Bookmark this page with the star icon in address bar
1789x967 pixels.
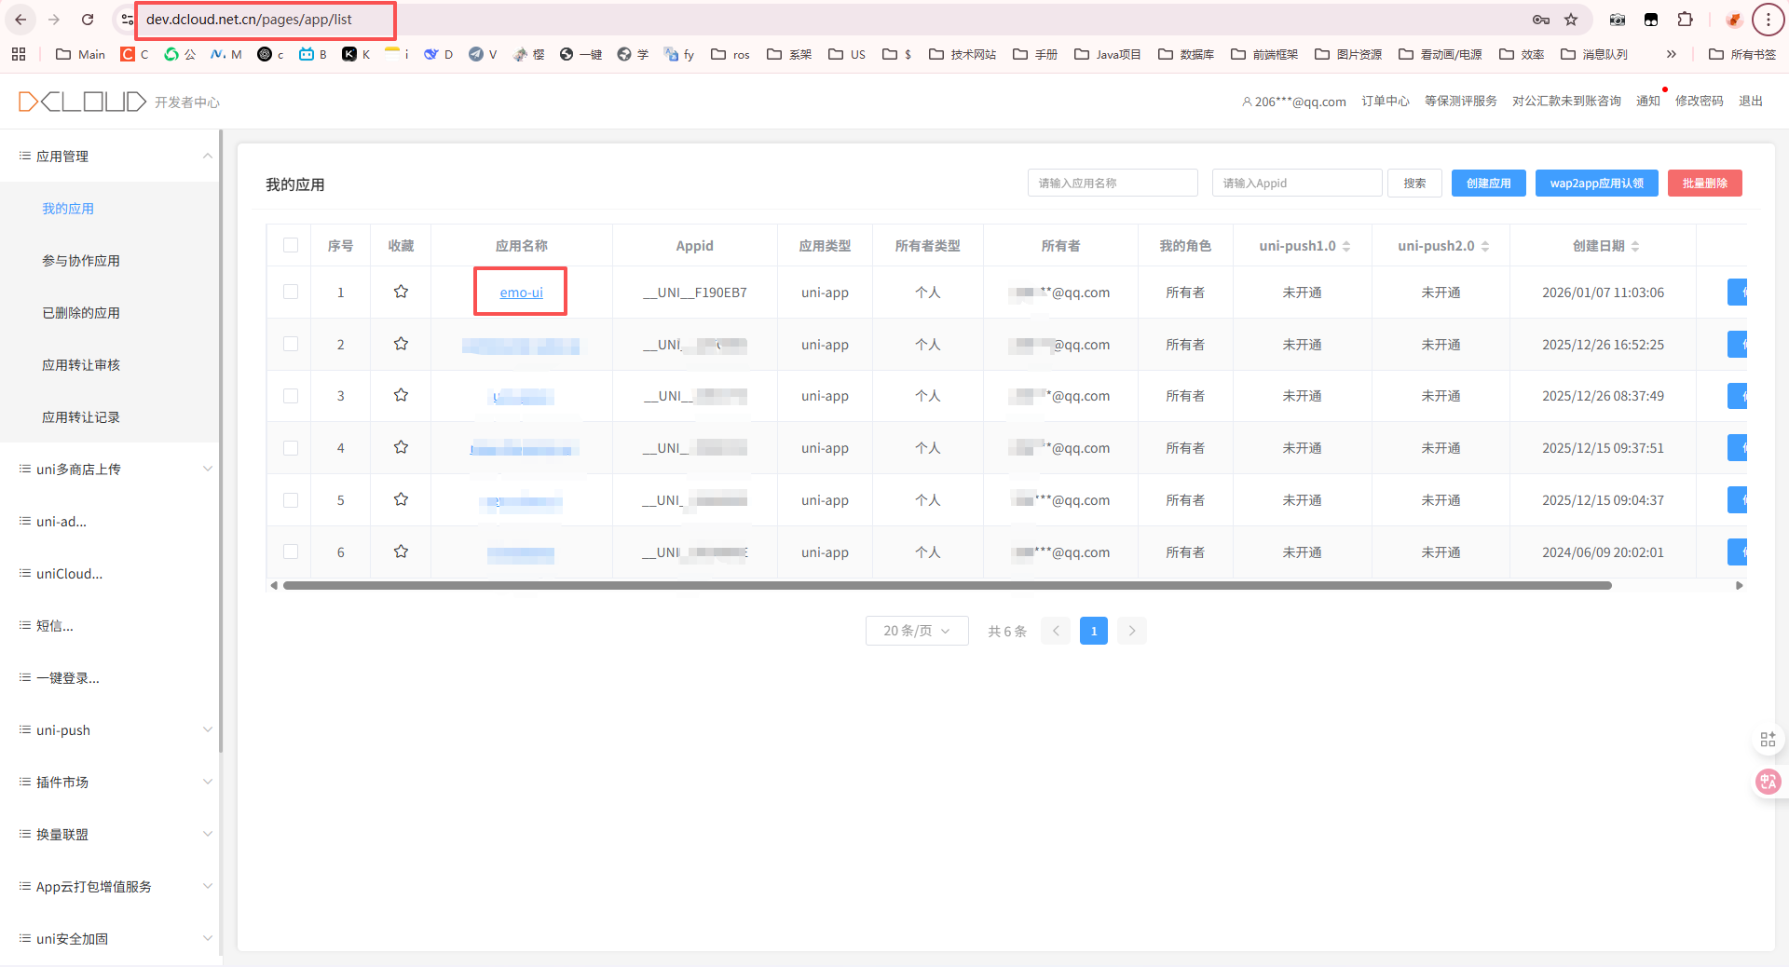click(x=1571, y=20)
